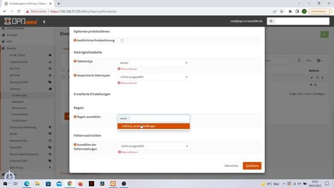The width and height of the screenshot is (334, 188).
Task: Collapse the HAProxy sidebar entry
Action: (x=15, y=89)
